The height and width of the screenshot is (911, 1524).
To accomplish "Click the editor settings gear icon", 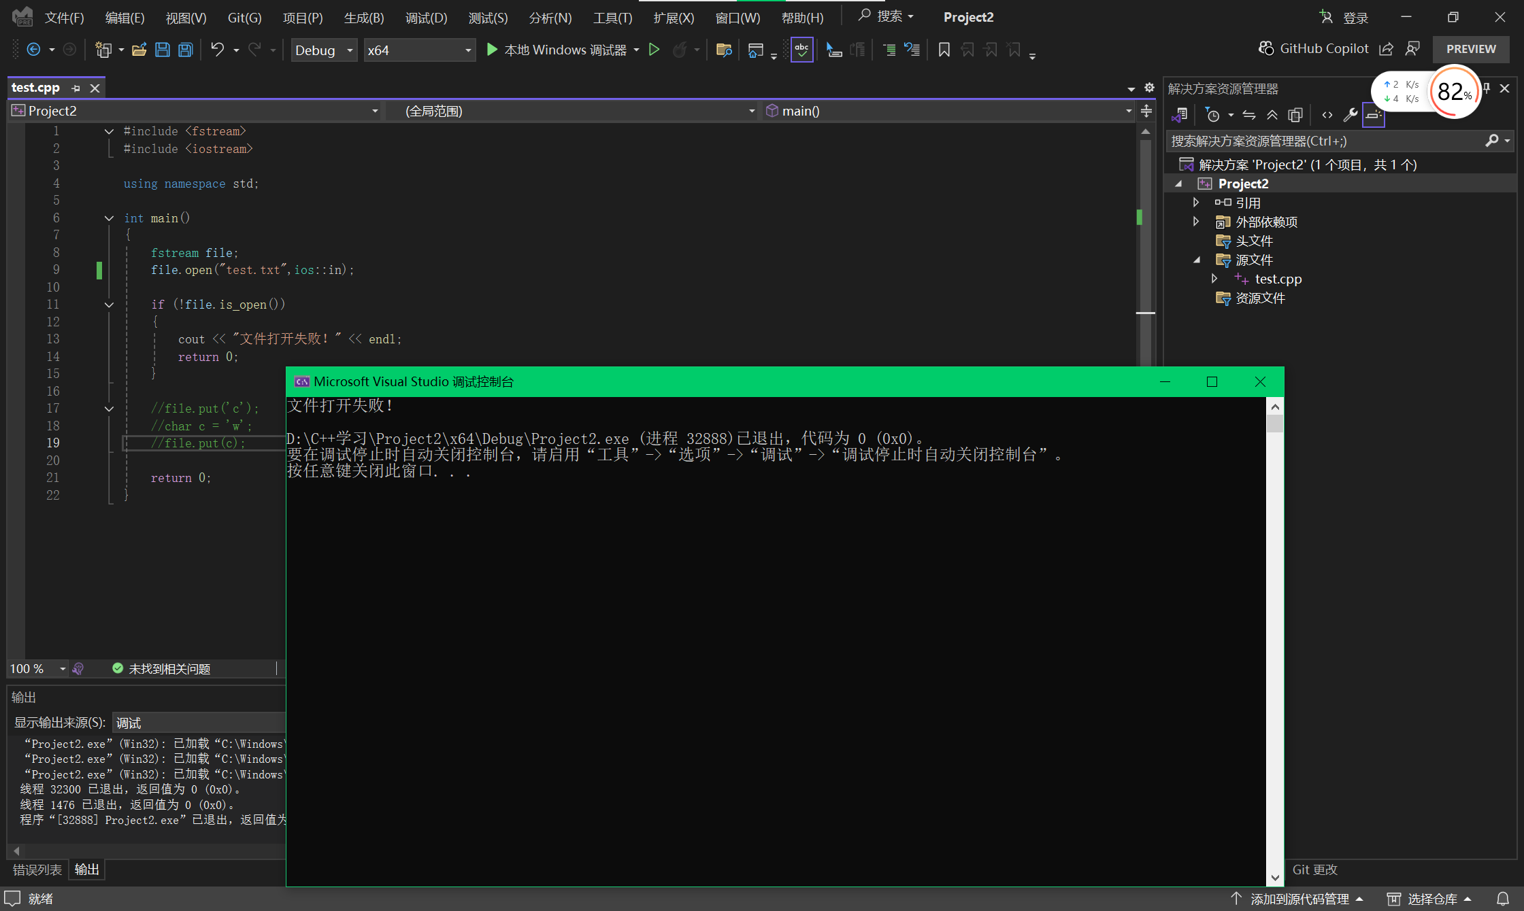I will [1149, 88].
